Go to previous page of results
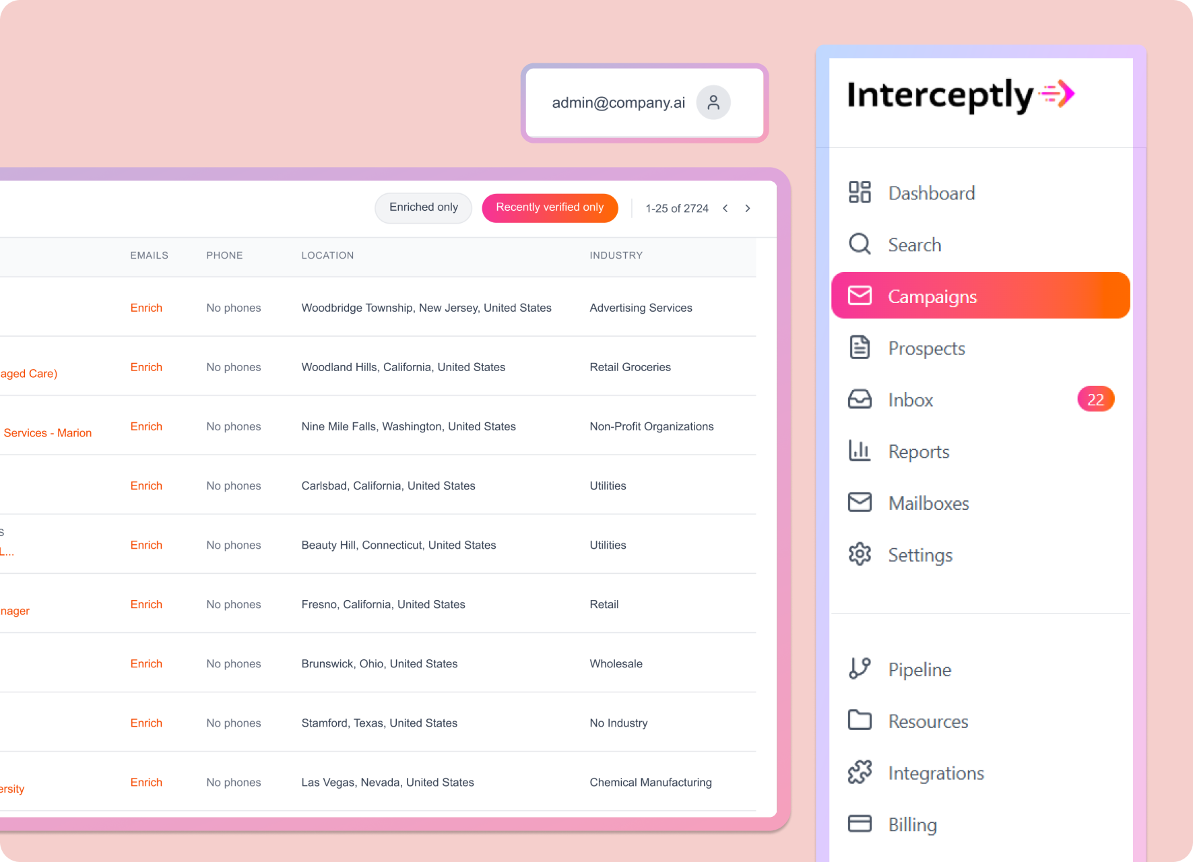 [x=726, y=209]
